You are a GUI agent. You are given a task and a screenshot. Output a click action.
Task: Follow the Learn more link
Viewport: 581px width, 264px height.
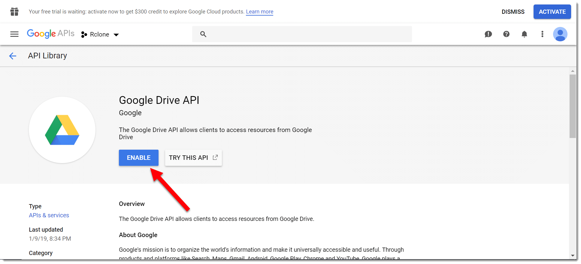[259, 12]
